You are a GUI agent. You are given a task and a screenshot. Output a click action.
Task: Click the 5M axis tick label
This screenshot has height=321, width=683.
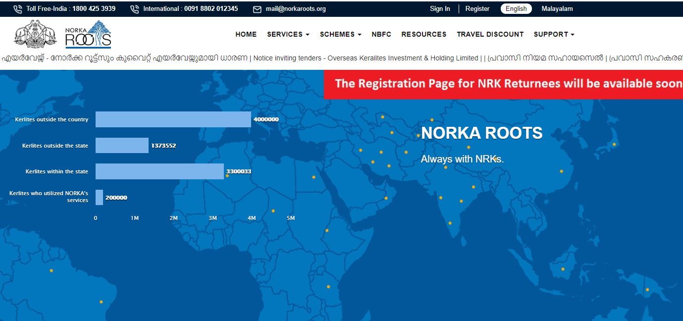tap(291, 218)
